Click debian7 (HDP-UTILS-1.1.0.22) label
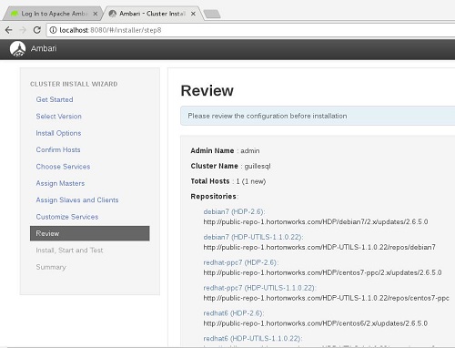 click(x=253, y=237)
